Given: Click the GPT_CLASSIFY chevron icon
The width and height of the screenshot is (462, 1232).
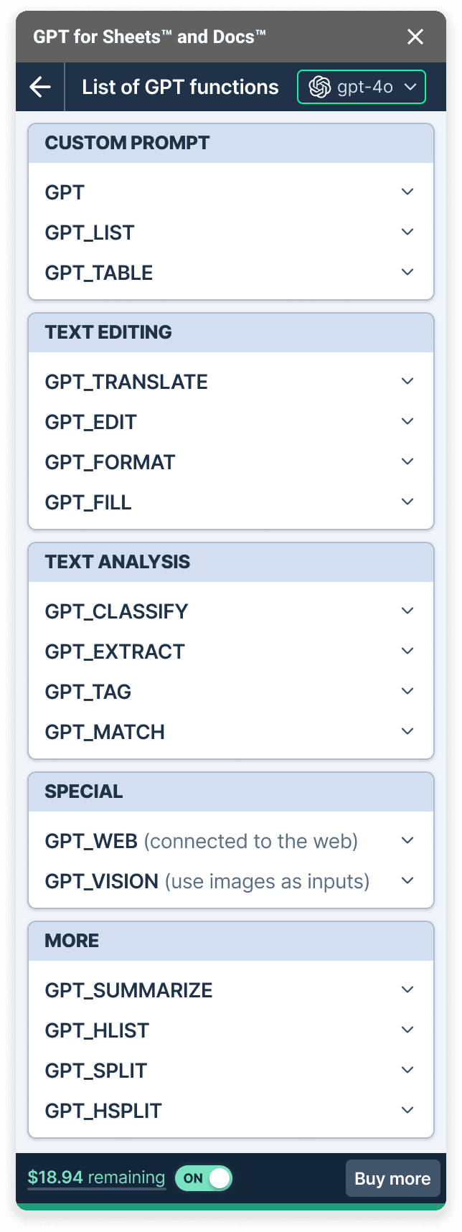Looking at the screenshot, I should pos(407,611).
